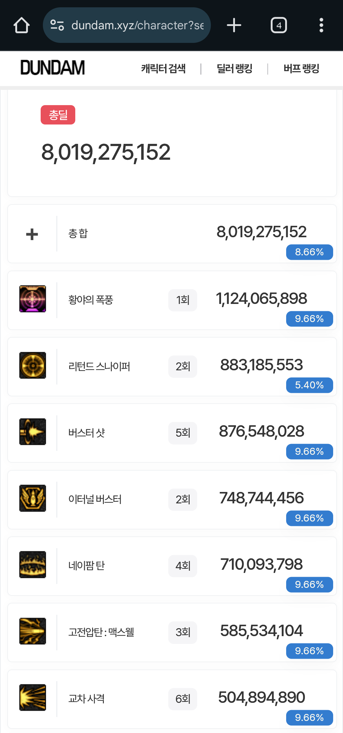Tap the site info icon in address bar
343x733 pixels.
tap(57, 25)
